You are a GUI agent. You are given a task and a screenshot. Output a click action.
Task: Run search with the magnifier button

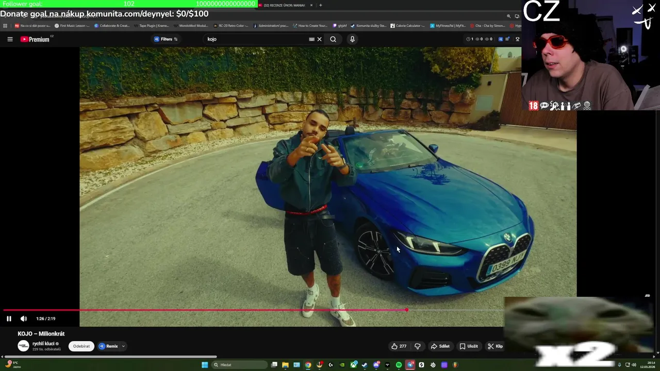coord(333,39)
